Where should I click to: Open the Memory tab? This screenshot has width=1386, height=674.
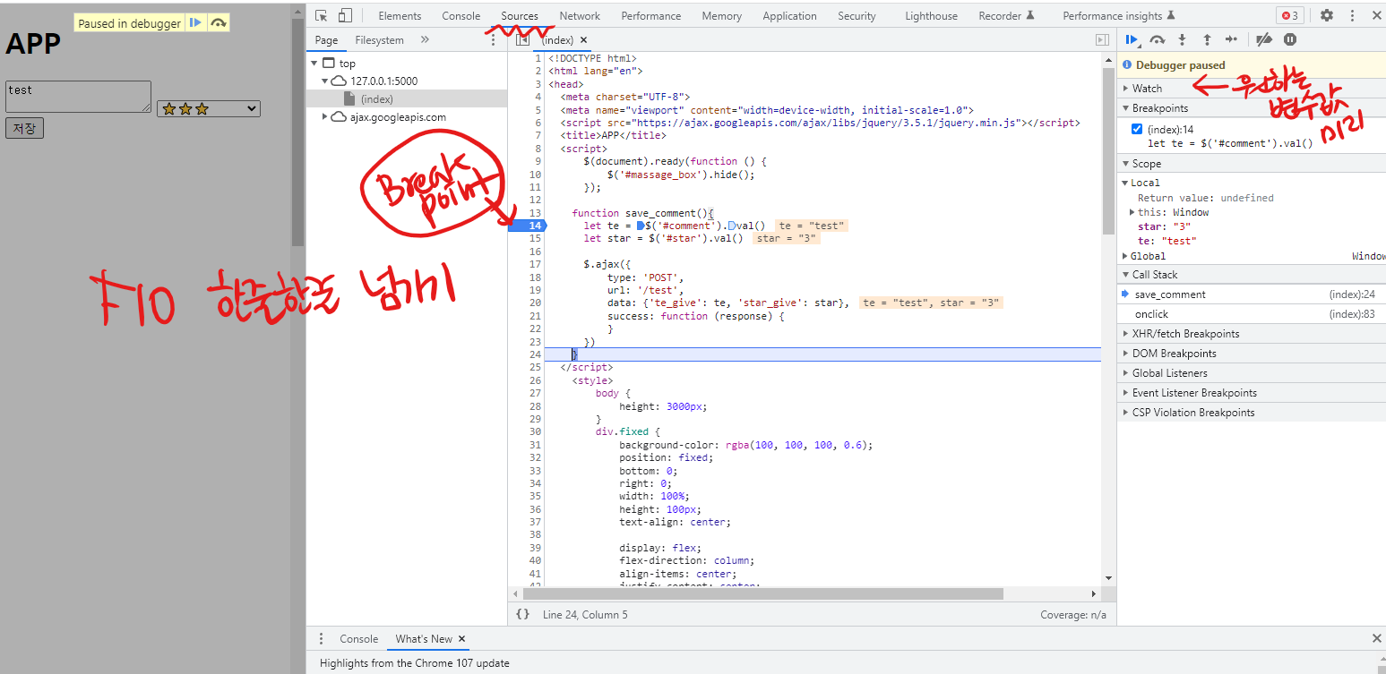(x=721, y=15)
